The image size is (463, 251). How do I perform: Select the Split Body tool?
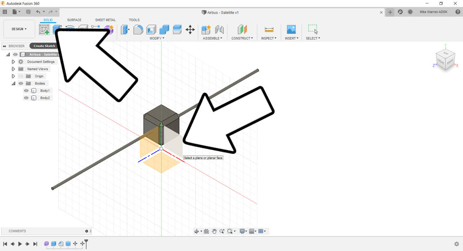tap(177, 29)
